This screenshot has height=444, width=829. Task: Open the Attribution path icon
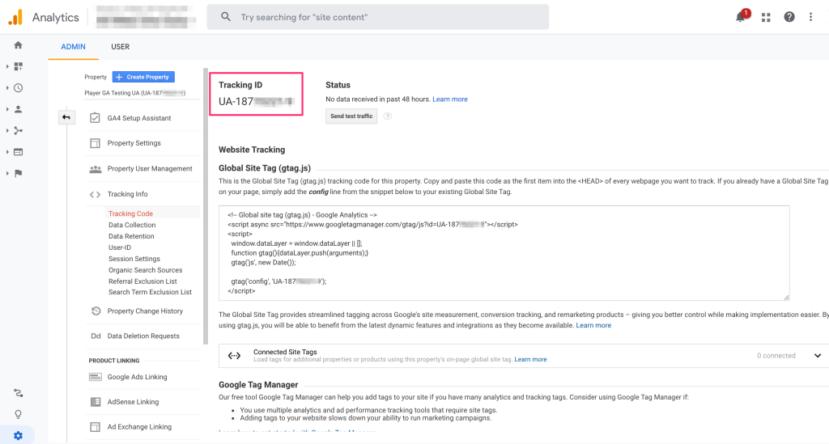click(x=18, y=393)
